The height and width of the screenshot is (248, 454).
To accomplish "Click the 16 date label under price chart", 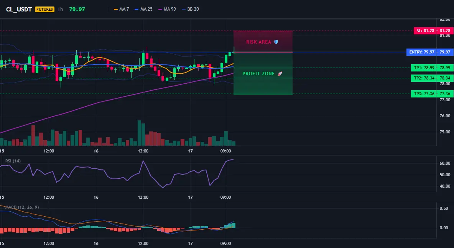I will pyautogui.click(x=96, y=151).
